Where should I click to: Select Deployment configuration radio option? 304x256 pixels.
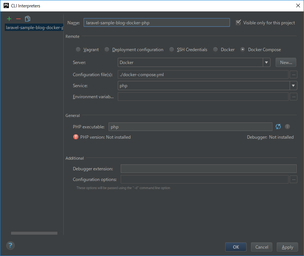[107, 50]
